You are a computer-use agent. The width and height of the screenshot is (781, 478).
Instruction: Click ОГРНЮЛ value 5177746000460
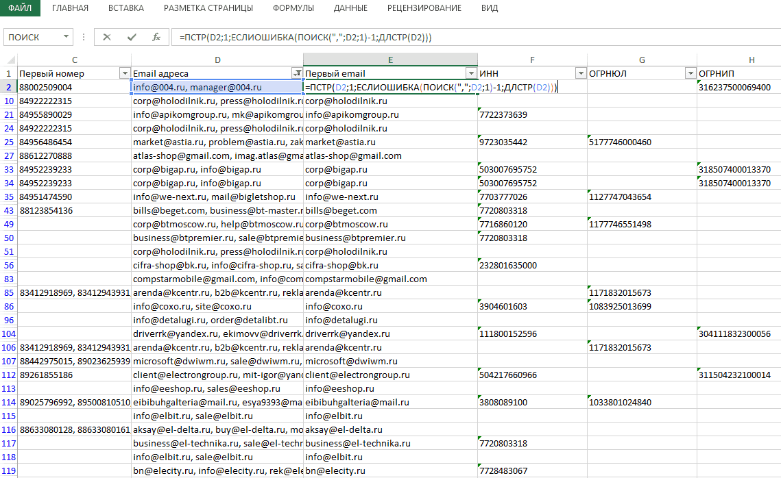pos(642,142)
